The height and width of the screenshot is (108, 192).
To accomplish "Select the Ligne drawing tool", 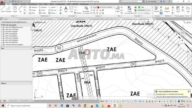I will (3, 9).
